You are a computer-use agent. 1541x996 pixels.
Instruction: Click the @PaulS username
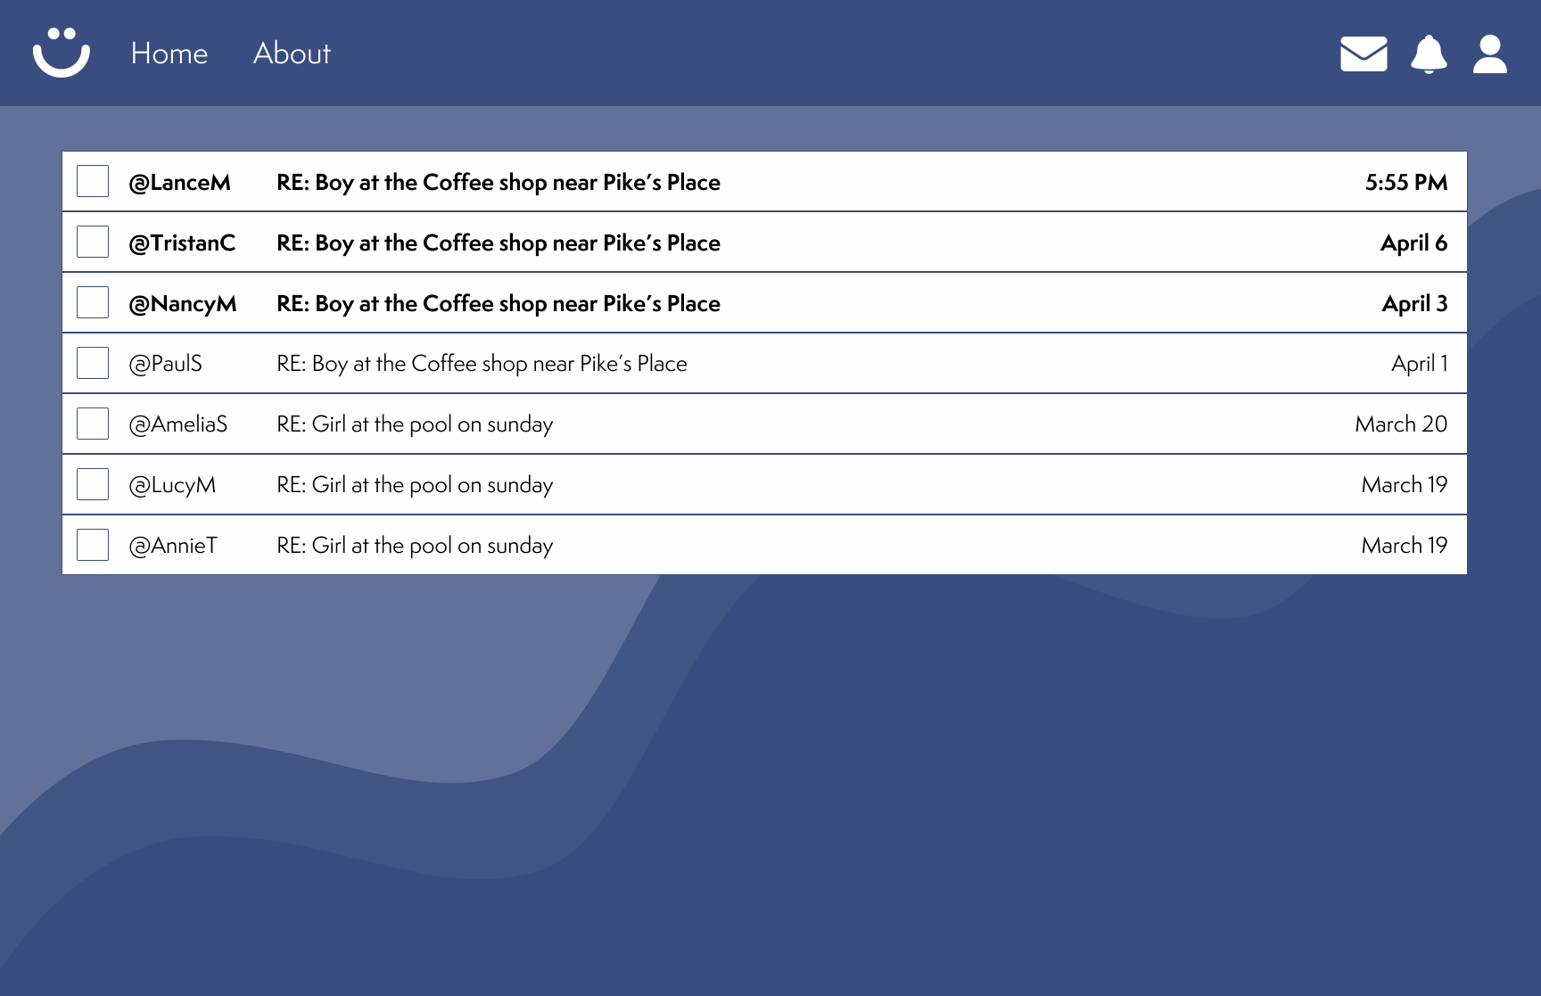(166, 364)
